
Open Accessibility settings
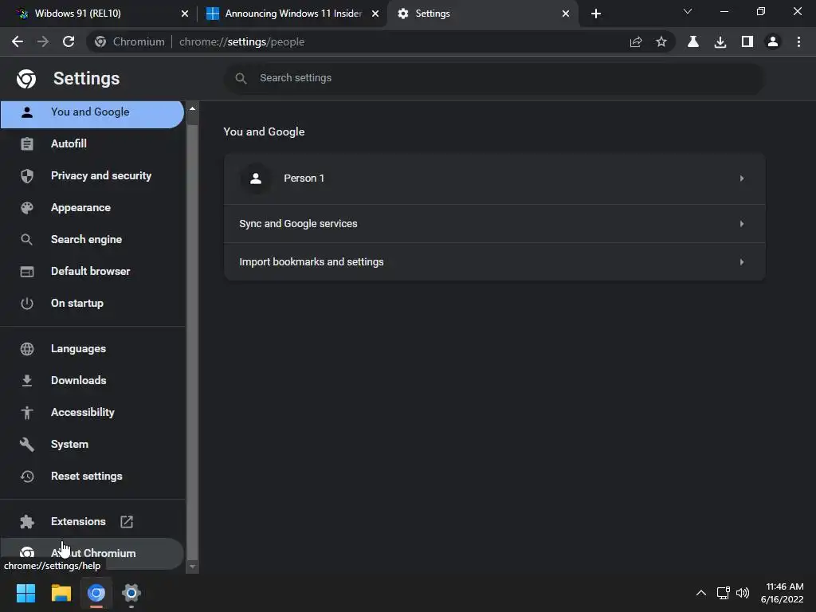pos(92,412)
